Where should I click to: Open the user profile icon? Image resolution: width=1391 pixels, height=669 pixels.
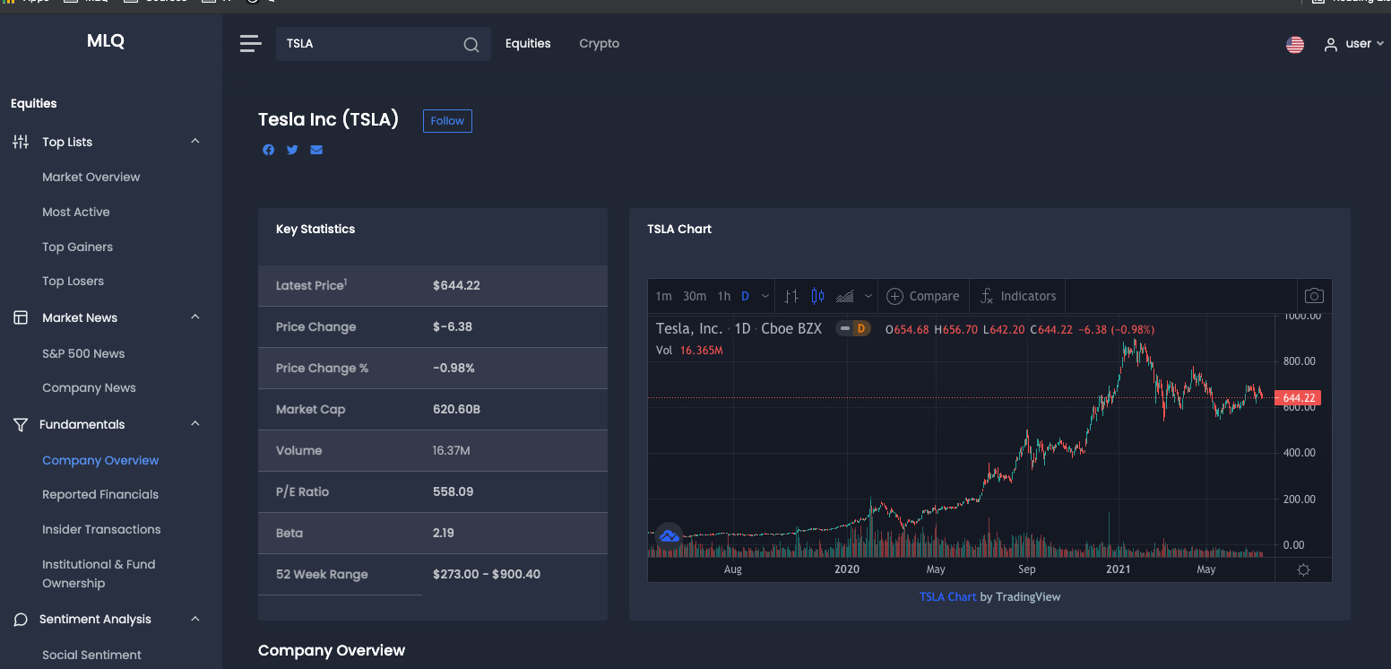point(1331,44)
